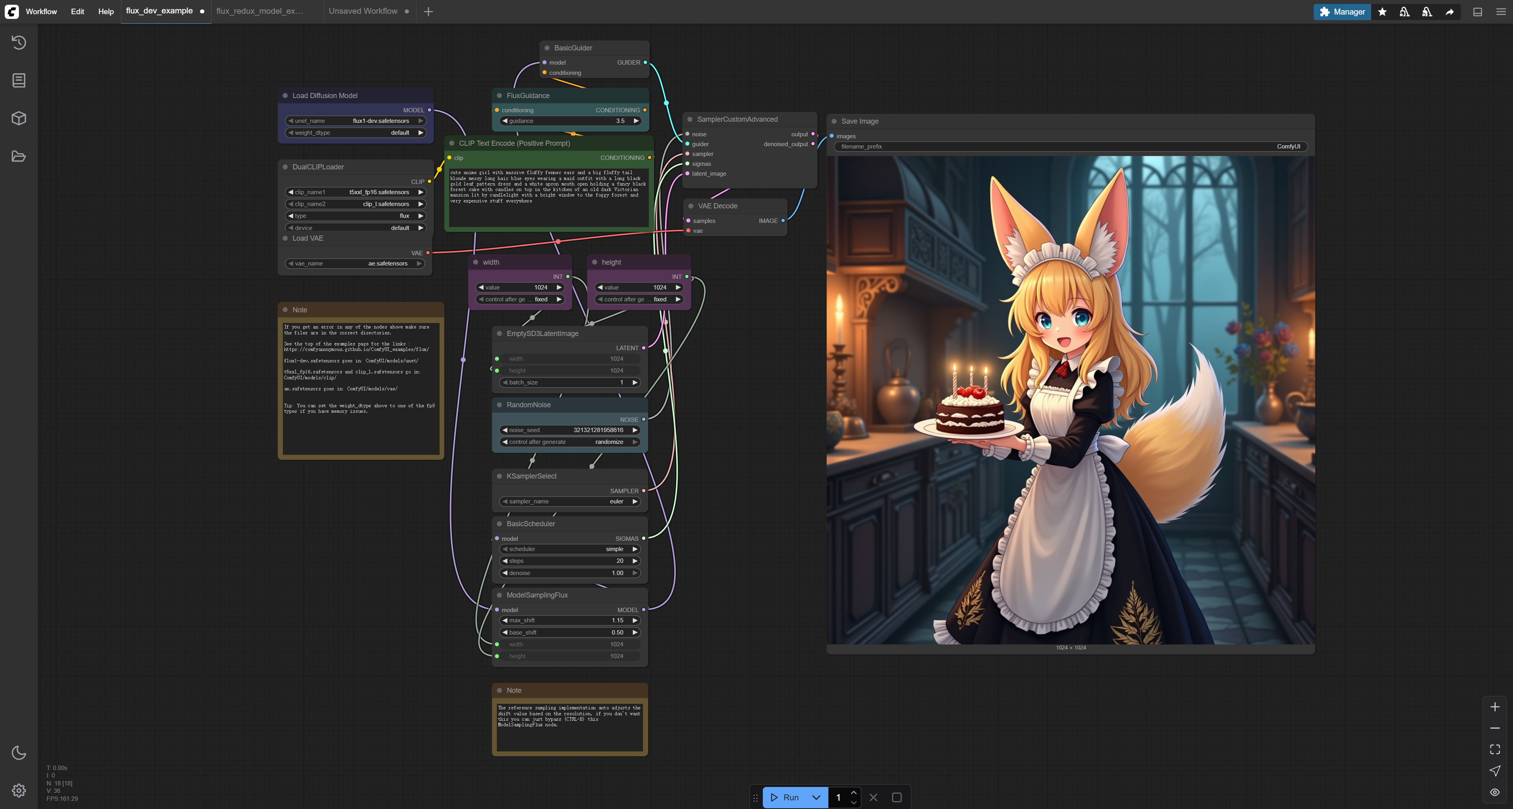
Task: Open the queue history sidebar icon
Action: point(19,42)
